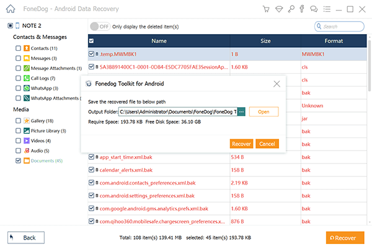The image size is (372, 249).
Task: Click the bottom-right orange Recover button
Action: [x=345, y=238]
